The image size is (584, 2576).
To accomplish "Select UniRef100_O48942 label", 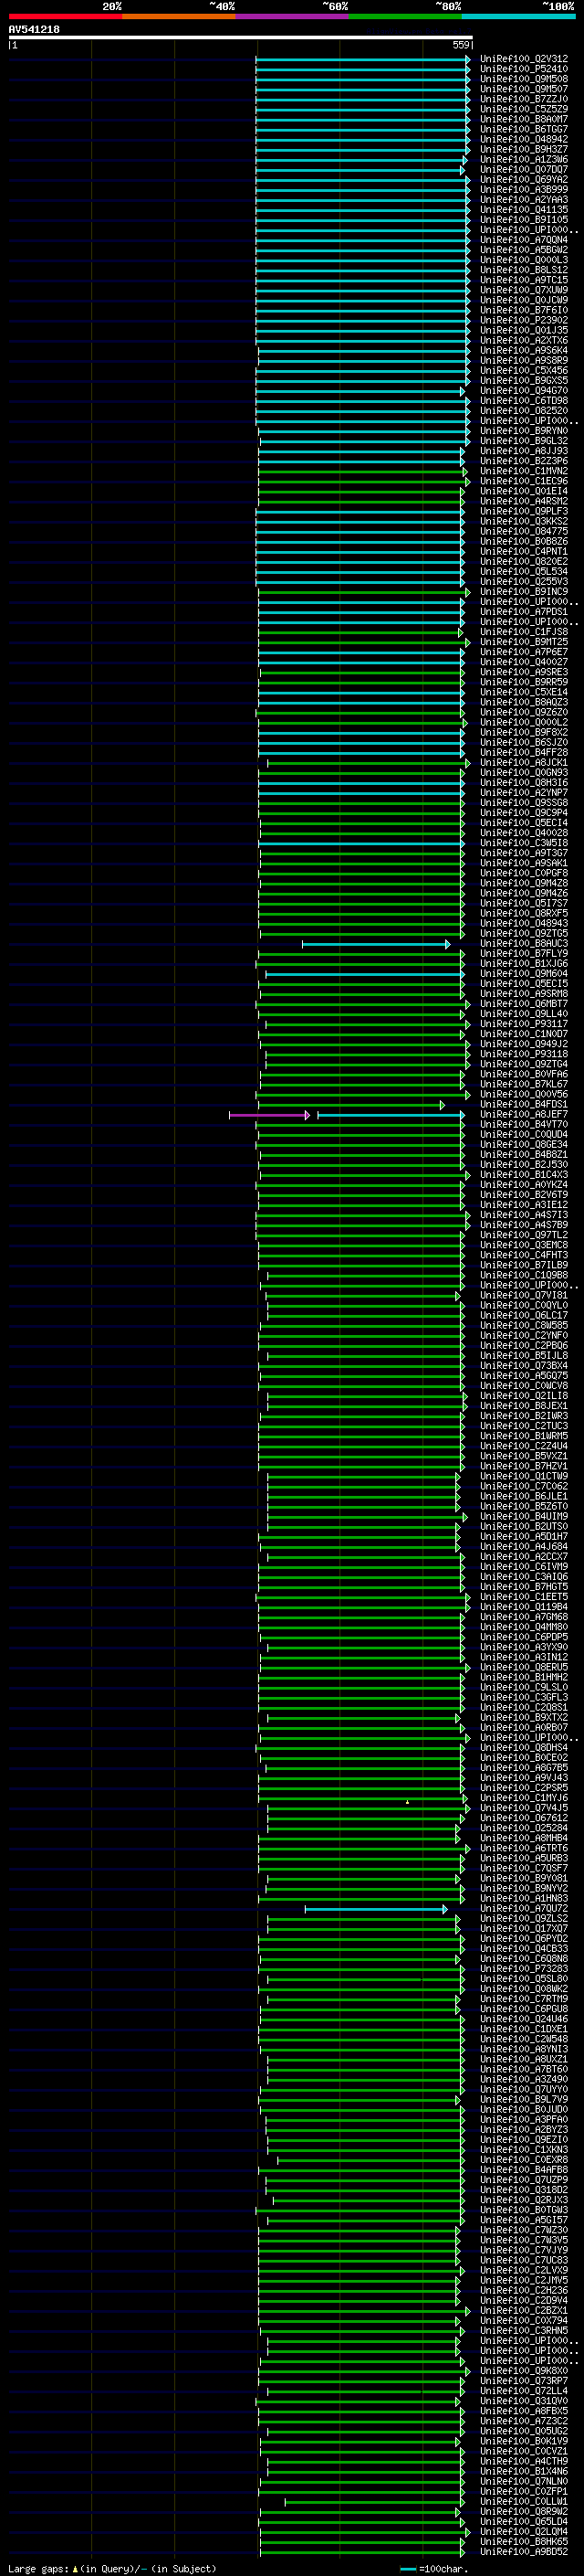I will [524, 139].
